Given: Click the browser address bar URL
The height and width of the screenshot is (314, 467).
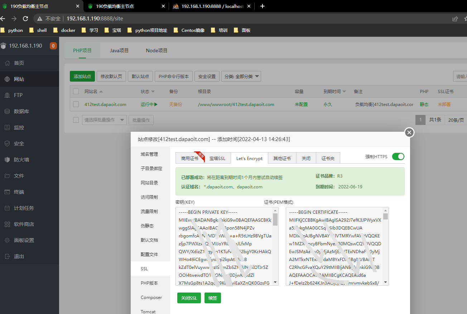Looking at the screenshot, I should [95, 18].
